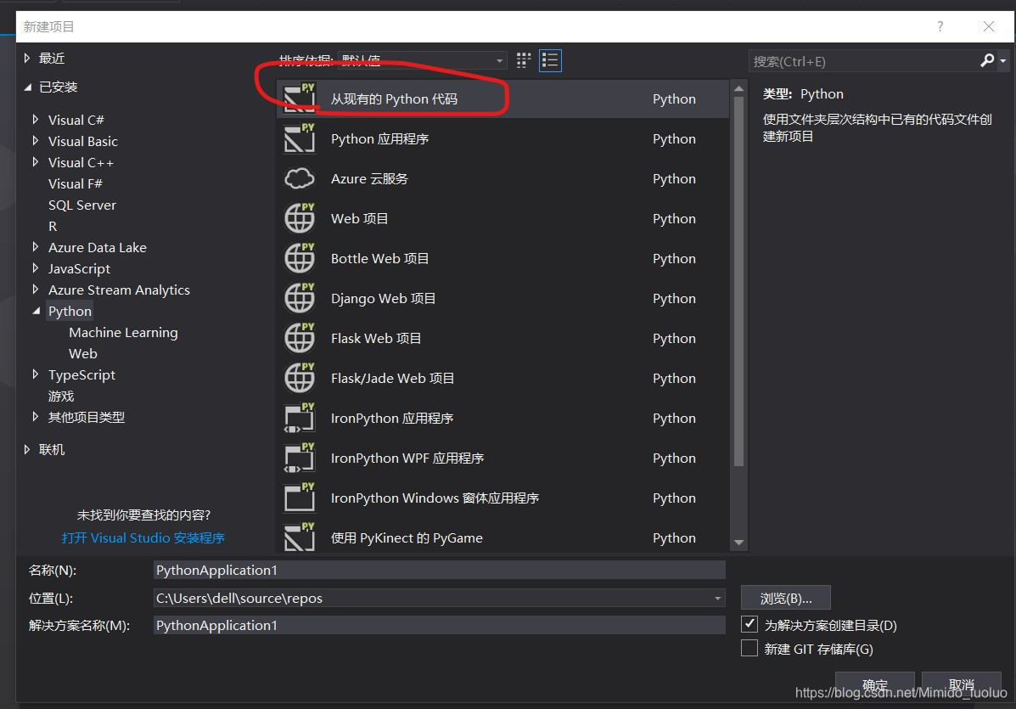This screenshot has height=709, width=1016.
Task: Select the Django Web 项目 icon
Action: point(300,298)
